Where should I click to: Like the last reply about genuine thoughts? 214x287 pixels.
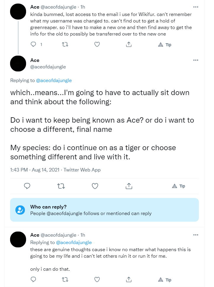pos(97,280)
